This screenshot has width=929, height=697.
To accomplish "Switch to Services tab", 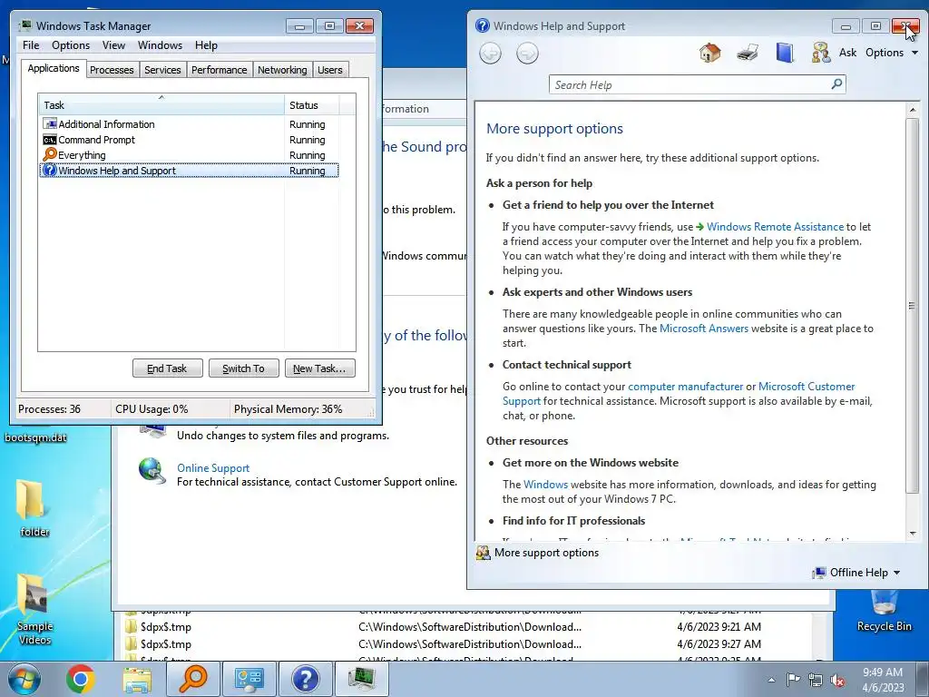I will pyautogui.click(x=162, y=69).
